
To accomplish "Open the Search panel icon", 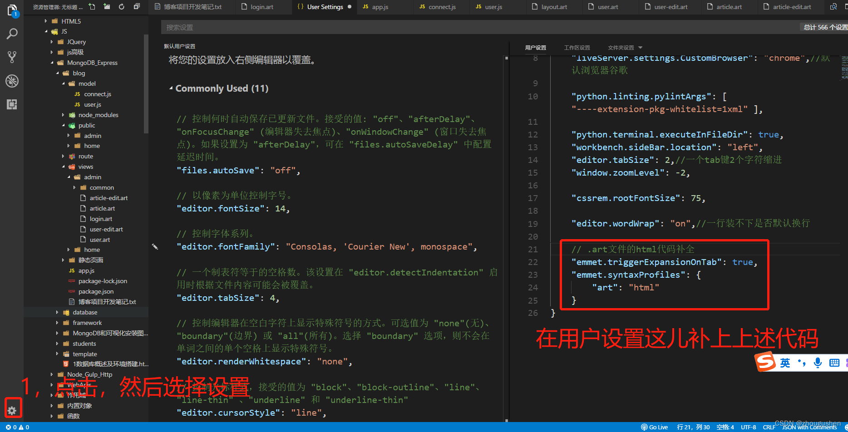I will [x=12, y=33].
